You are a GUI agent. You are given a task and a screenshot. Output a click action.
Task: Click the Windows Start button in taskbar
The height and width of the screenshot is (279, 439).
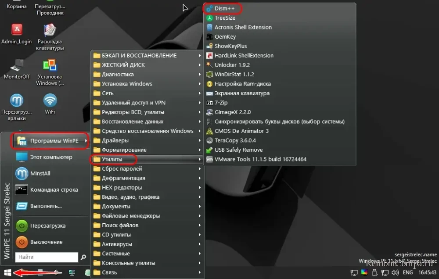click(7, 272)
